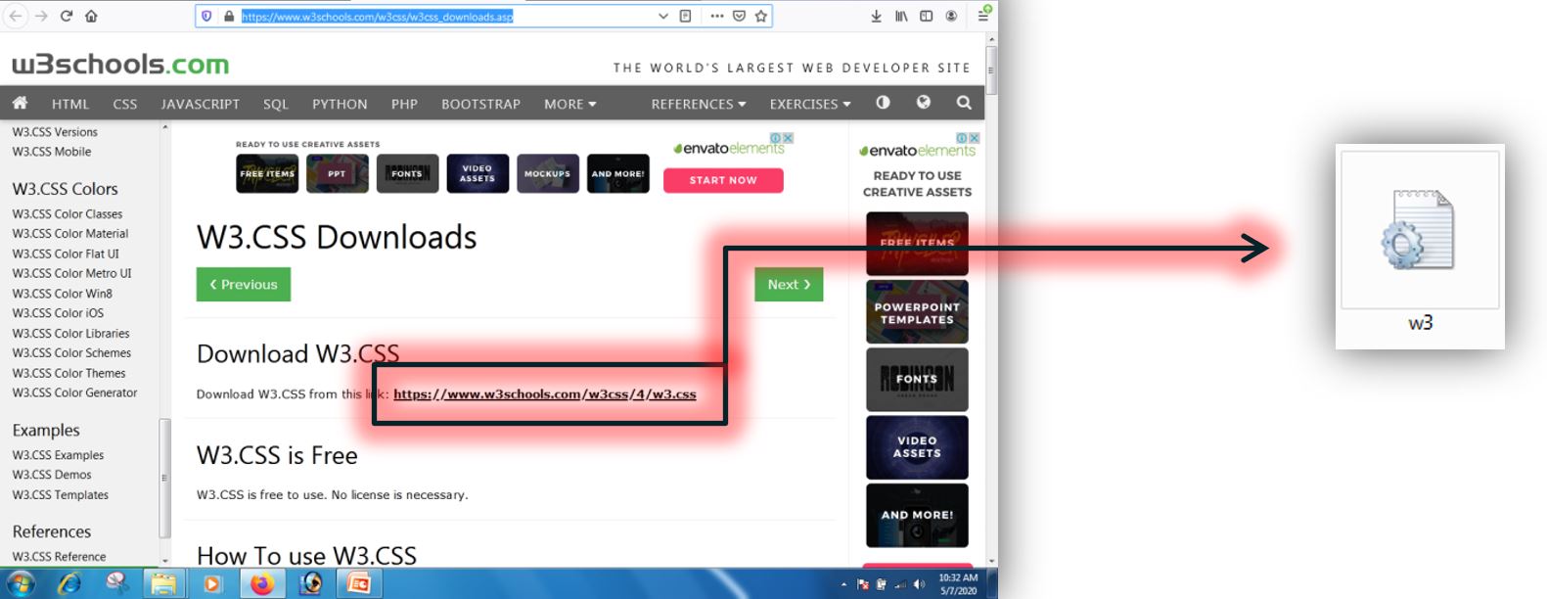1547x599 pixels.
Task: Open the Downloads arrow in Firefox toolbar
Action: (876, 16)
